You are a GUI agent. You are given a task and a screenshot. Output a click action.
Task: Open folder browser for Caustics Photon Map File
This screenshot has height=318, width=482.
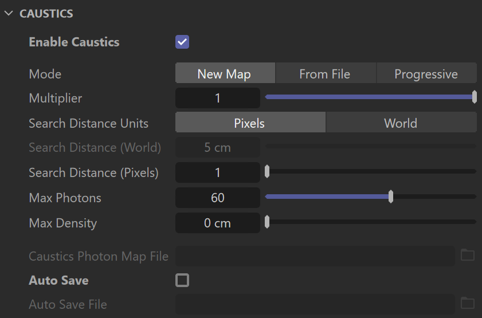[x=468, y=256]
